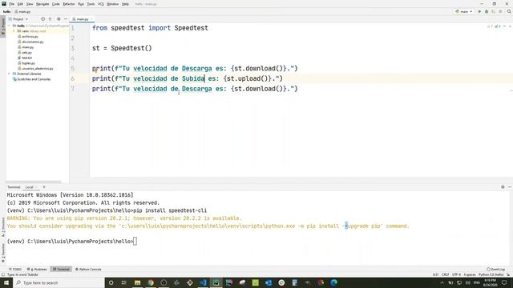This screenshot has width=513, height=288.
Task: Open the File menu
Action: point(12,4)
